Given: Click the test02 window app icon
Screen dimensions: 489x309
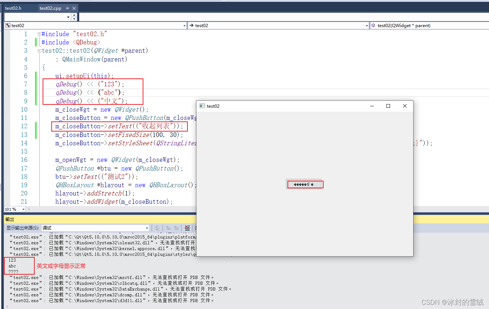Looking at the screenshot, I should (x=202, y=106).
